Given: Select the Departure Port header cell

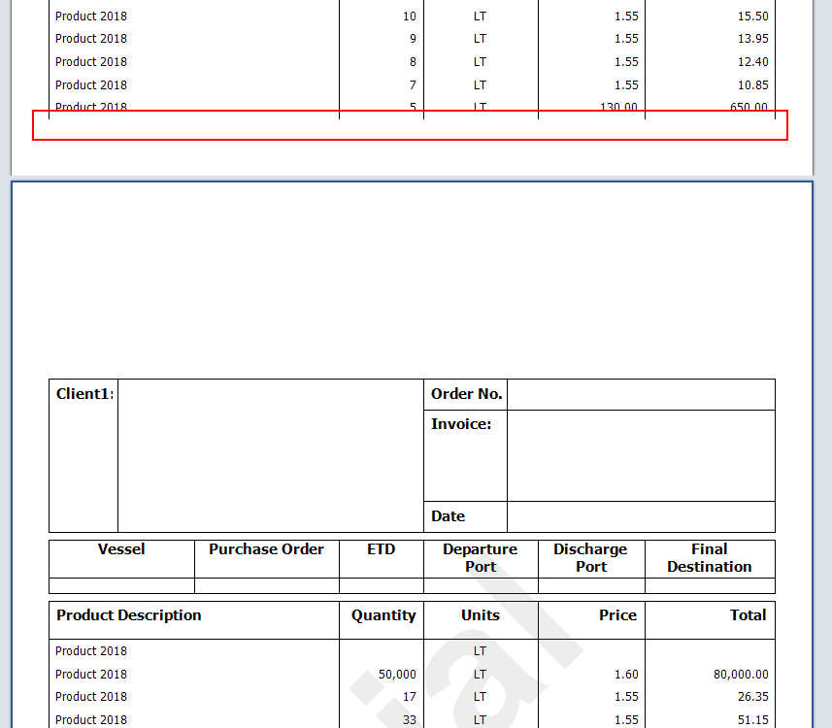Looking at the screenshot, I should point(480,558).
